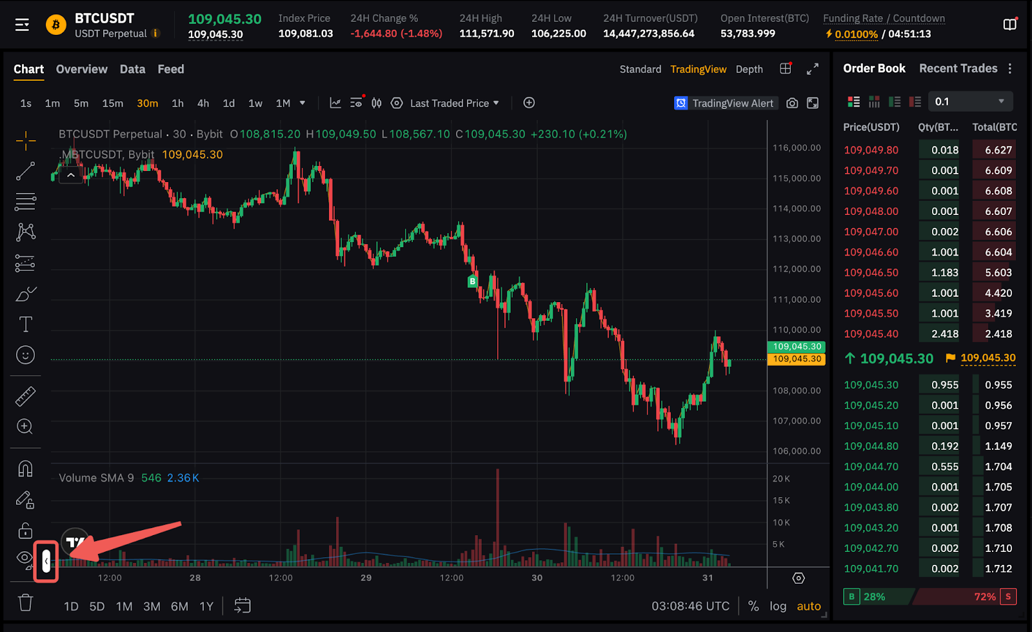The image size is (1032, 632).
Task: Click the trash icon to remove drawings
Action: coord(25,602)
